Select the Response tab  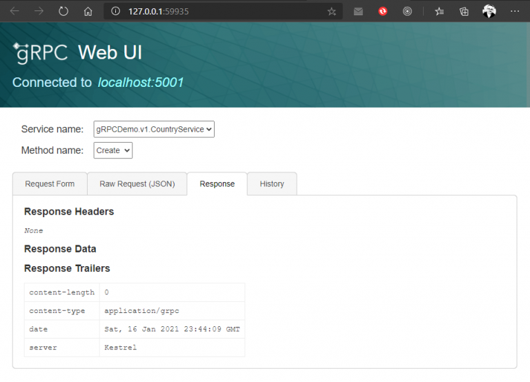pyautogui.click(x=217, y=184)
